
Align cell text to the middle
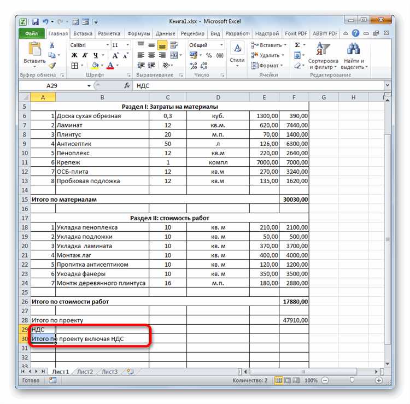151,45
